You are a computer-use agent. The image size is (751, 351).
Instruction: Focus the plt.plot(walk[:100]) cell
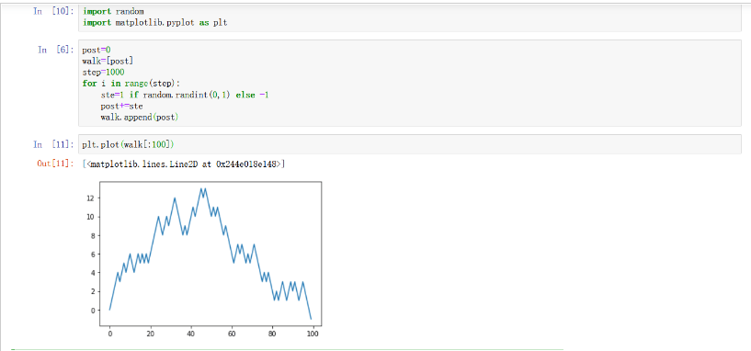pos(409,144)
